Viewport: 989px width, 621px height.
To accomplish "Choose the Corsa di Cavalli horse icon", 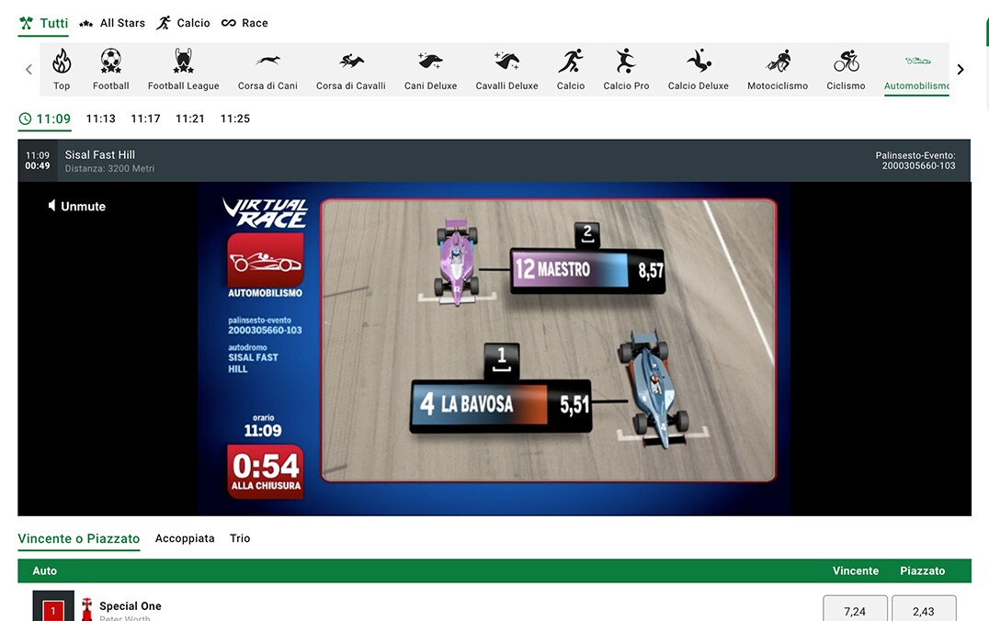I will [351, 61].
